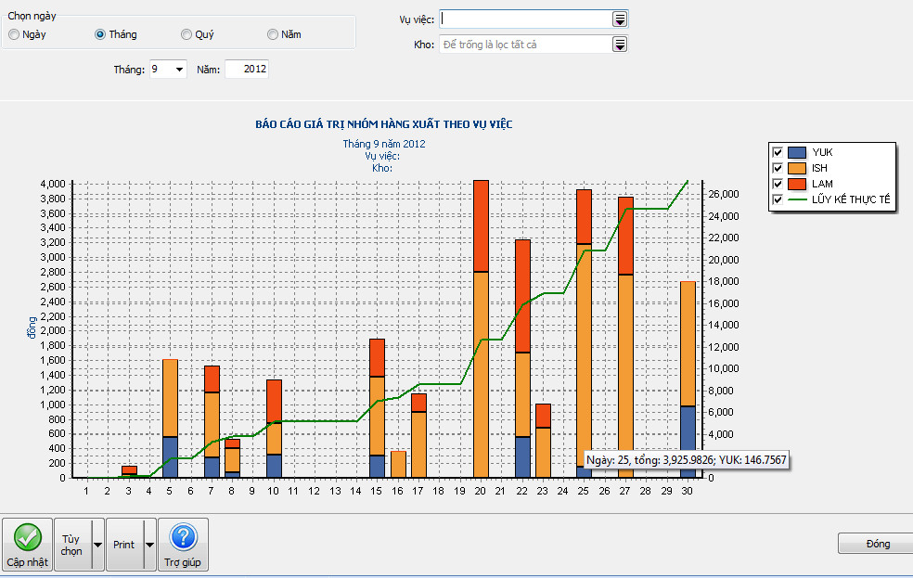Uncheck the YUK series checkbox

click(x=778, y=152)
